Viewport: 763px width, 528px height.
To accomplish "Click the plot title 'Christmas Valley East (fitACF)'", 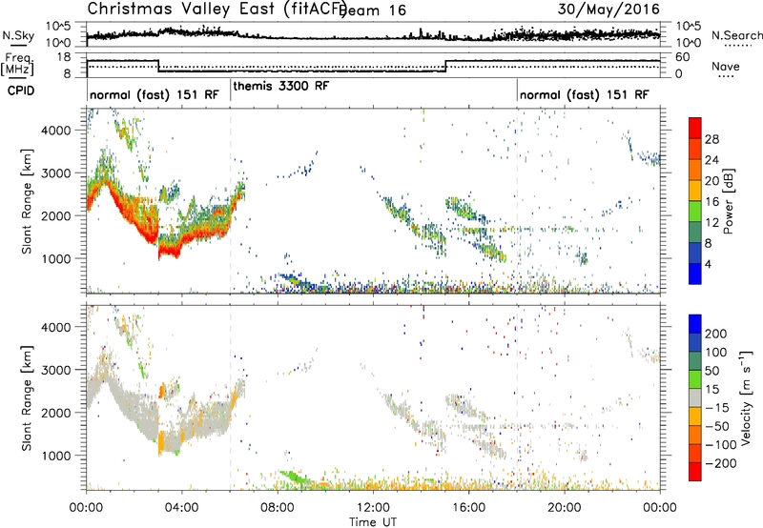I will point(217,9).
